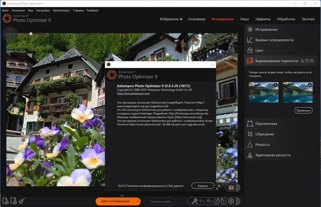Viewport: 321px width, 207px height.
Task: Open the Настройки menu
Action: pos(43,10)
